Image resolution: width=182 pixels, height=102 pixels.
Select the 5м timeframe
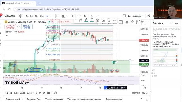click(x=32, y=16)
